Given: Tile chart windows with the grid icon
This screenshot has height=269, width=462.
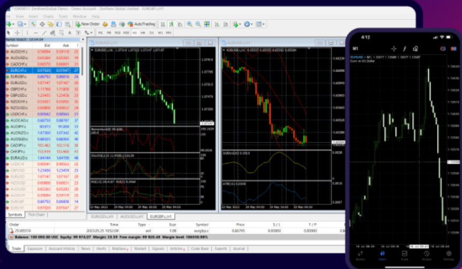Looking at the screenshot, I should [207, 24].
